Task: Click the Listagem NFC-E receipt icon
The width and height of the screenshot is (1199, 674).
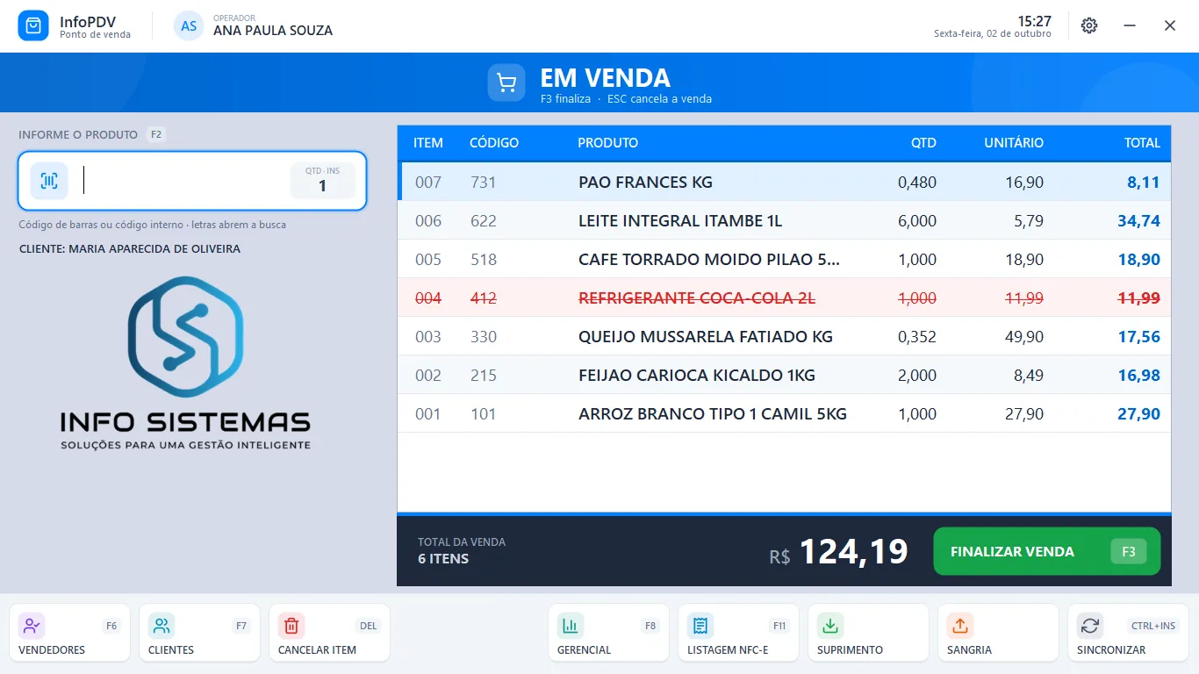Action: tap(700, 626)
